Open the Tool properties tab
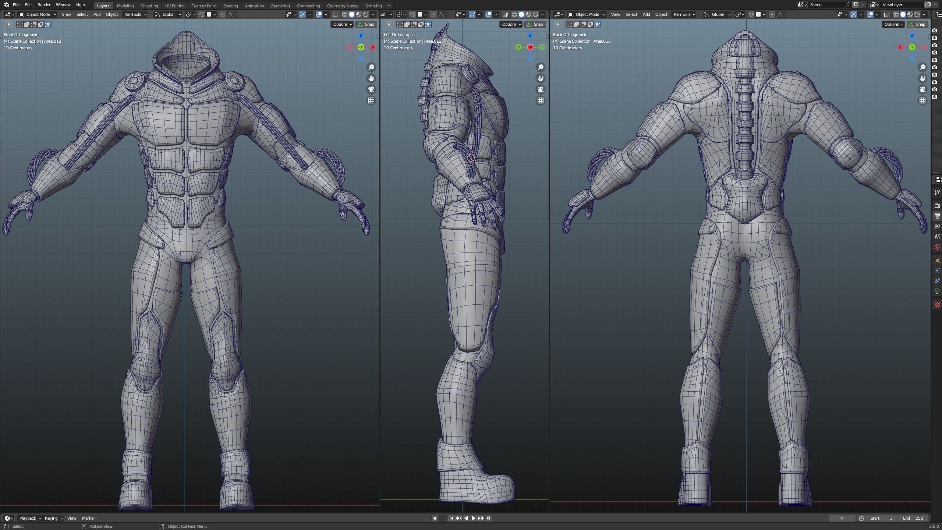 [x=937, y=192]
